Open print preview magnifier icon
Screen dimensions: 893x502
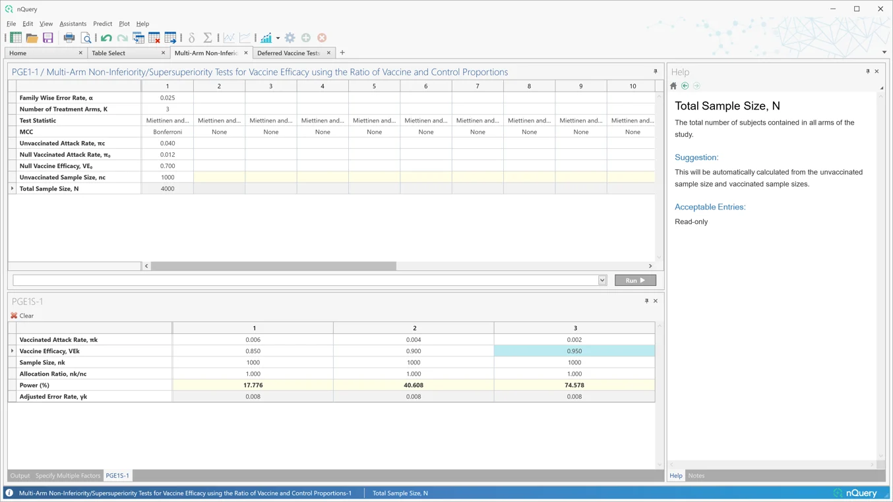tap(86, 38)
